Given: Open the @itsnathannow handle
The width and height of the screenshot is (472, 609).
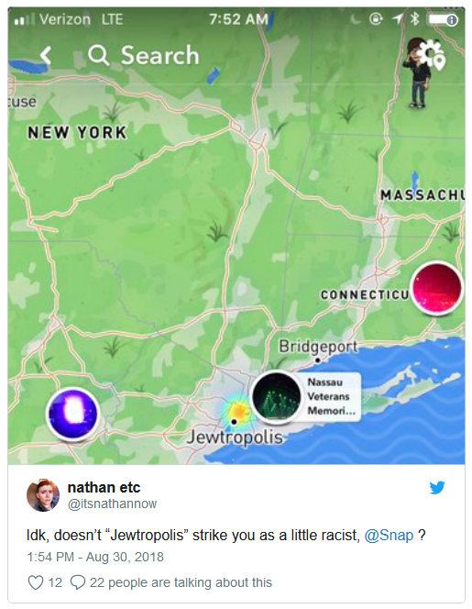Looking at the screenshot, I should click(x=112, y=504).
